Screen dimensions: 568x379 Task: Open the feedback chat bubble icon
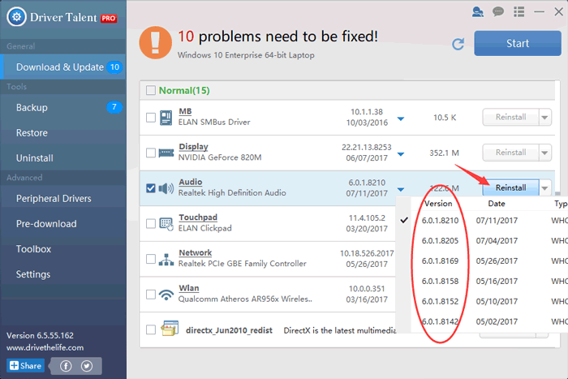[498, 12]
